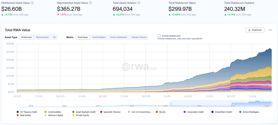The height and width of the screenshot is (125, 278).
Task: Click info icon beside Distributed Asset Value
Action: [32, 3]
